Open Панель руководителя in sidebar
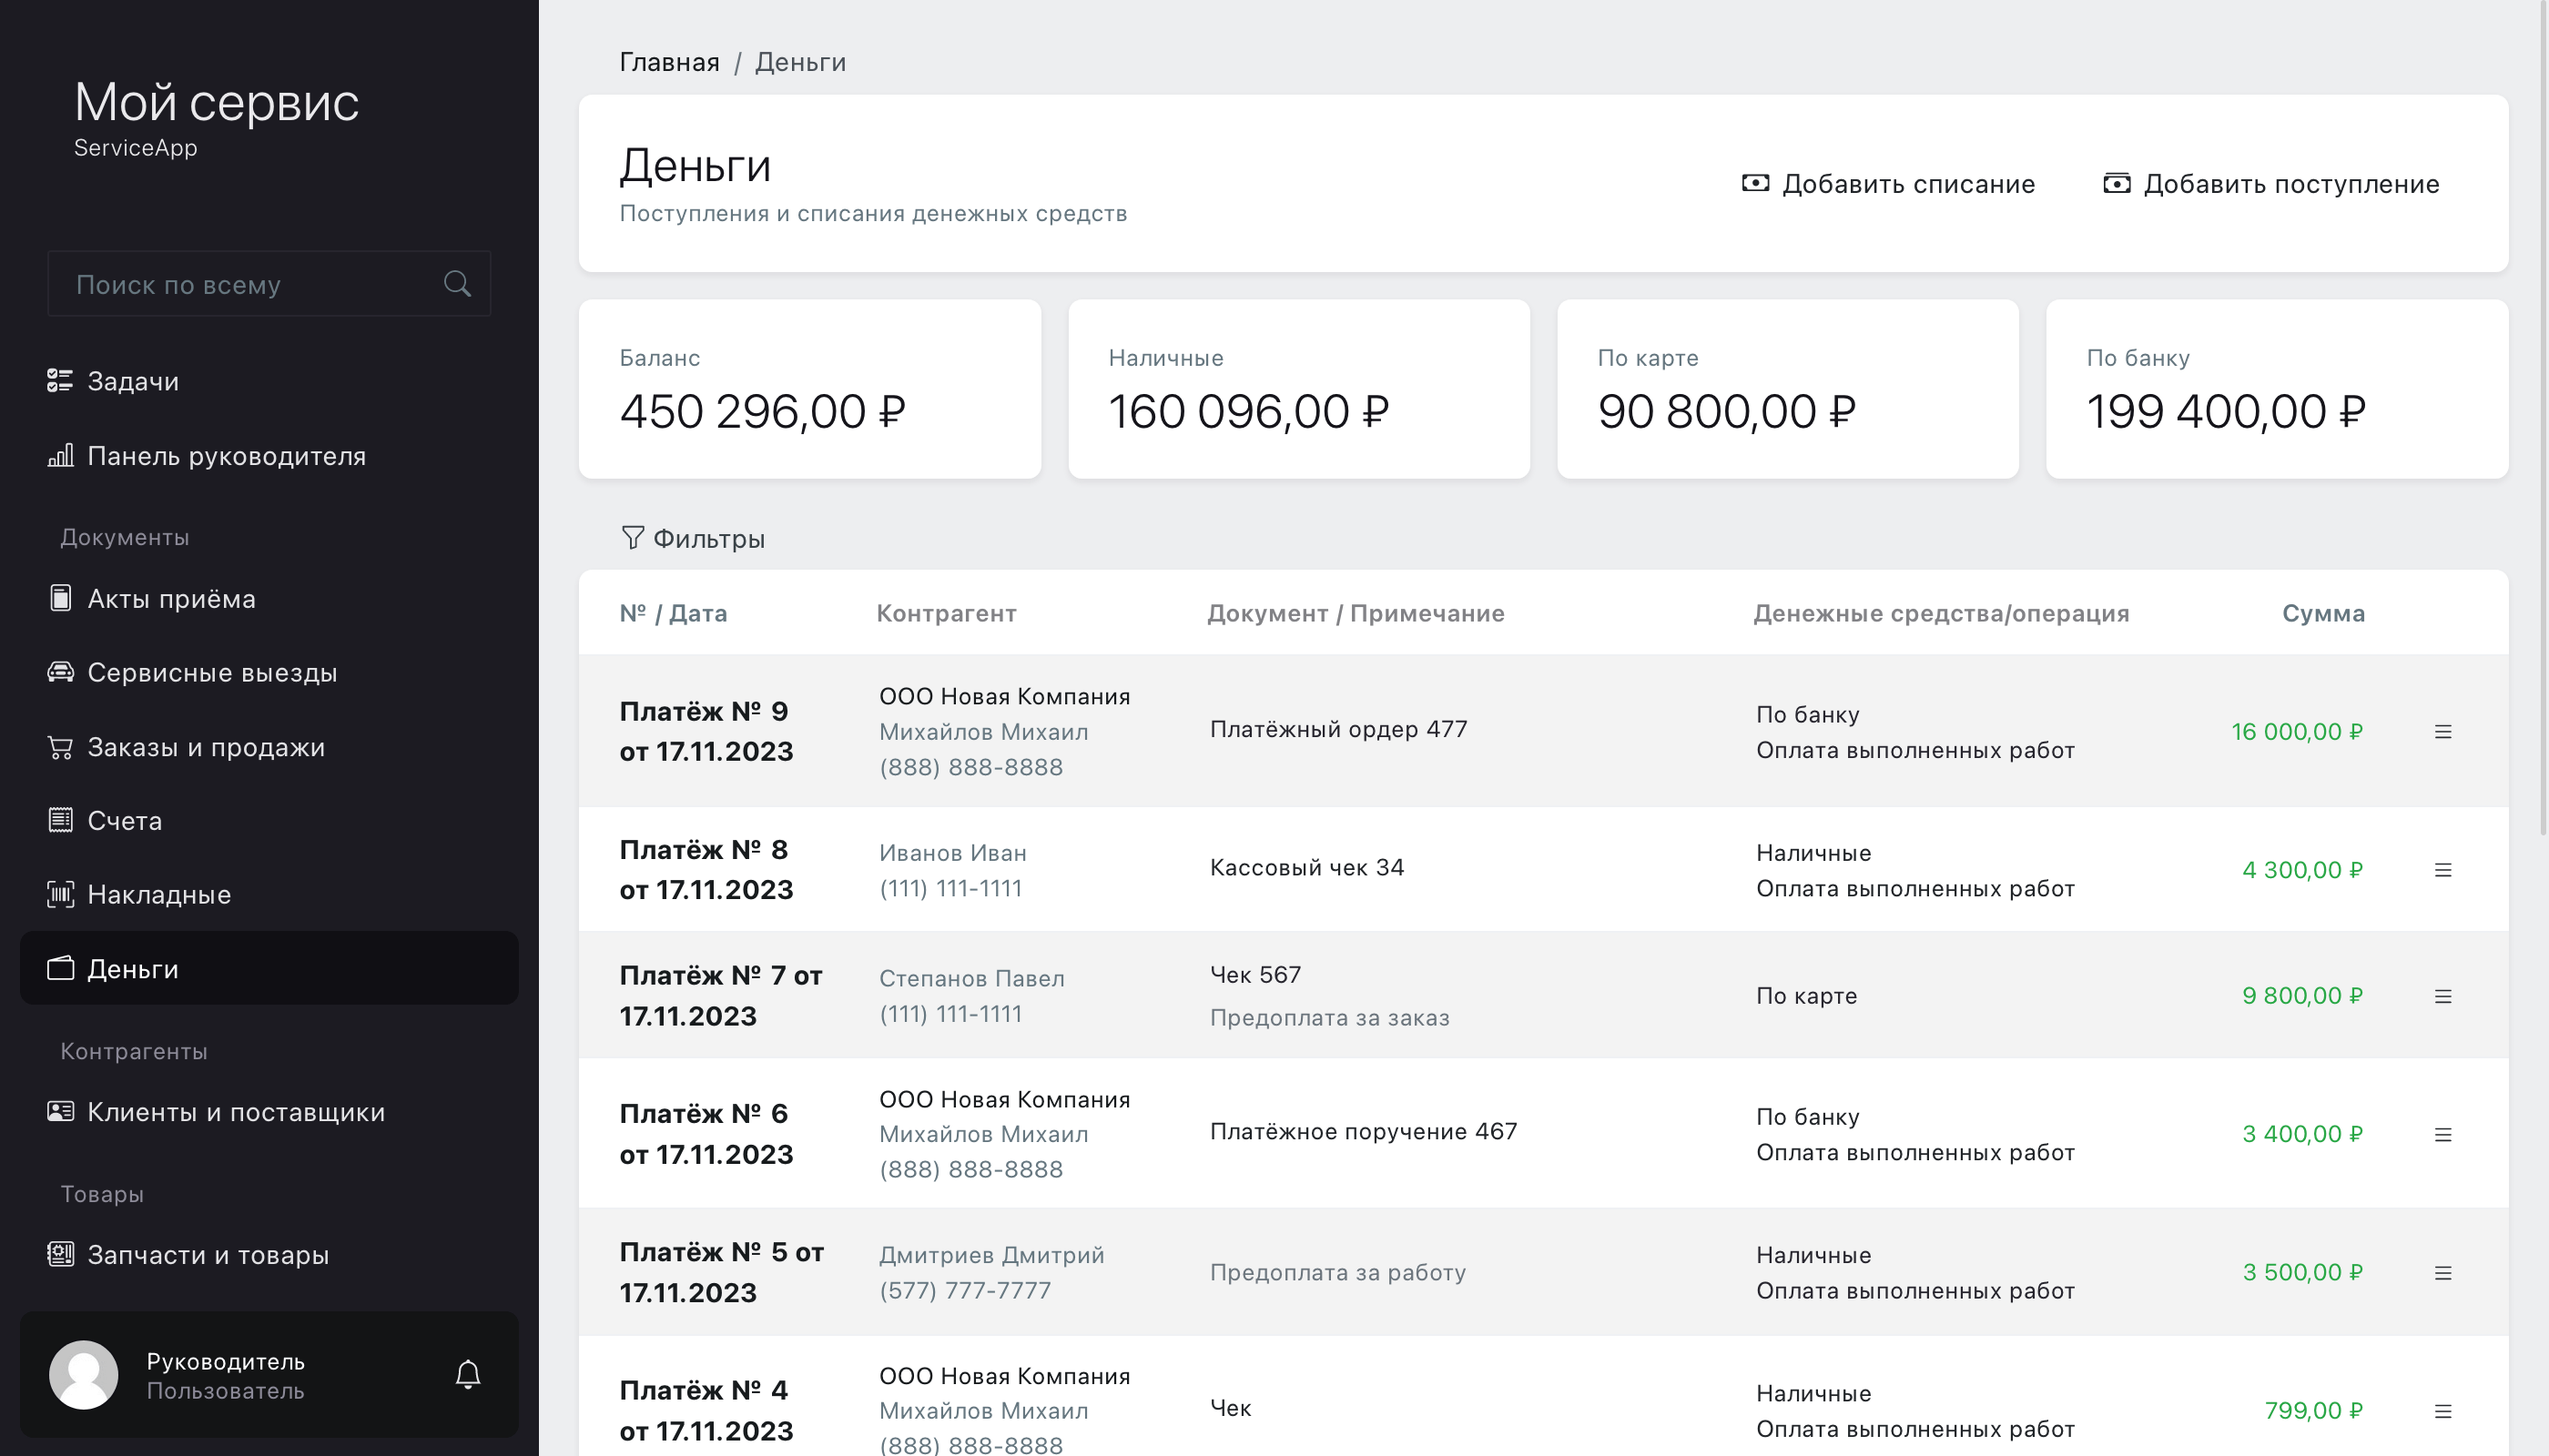Screen dimensions: 2549x1456 pyautogui.click(x=269, y=456)
